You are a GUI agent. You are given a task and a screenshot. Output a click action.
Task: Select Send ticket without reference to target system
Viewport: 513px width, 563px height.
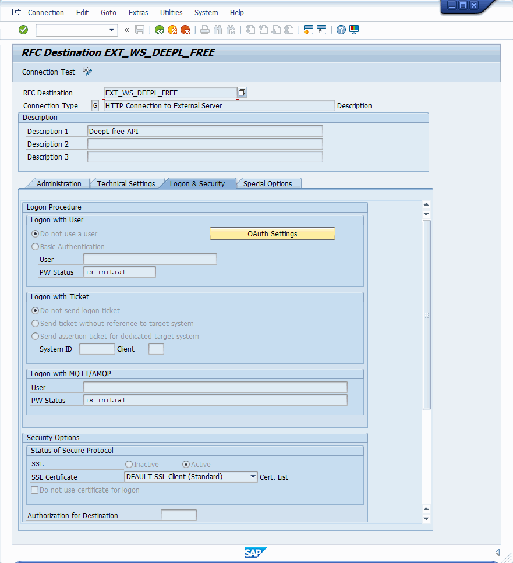(35, 324)
